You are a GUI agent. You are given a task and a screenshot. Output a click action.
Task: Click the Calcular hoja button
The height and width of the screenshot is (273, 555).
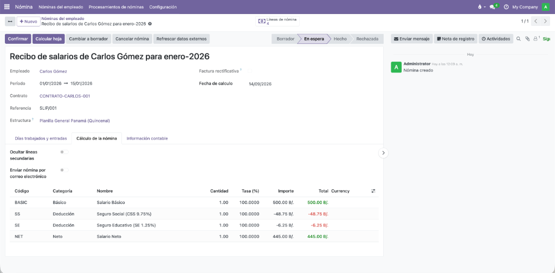point(48,39)
